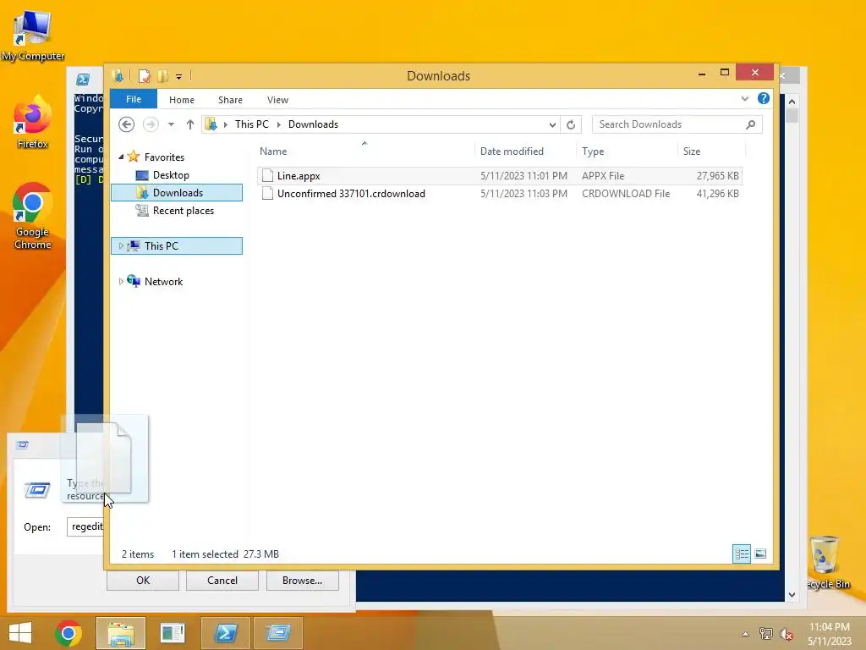Image resolution: width=866 pixels, height=650 pixels.
Task: Select Desktop in the navigation pane
Action: pos(171,175)
